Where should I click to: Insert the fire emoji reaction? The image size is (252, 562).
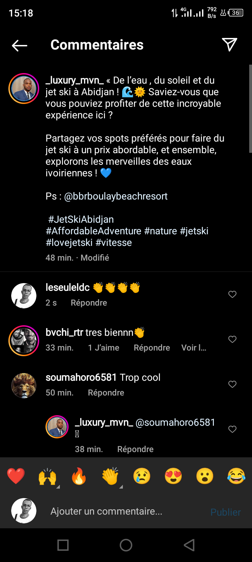coord(79,476)
